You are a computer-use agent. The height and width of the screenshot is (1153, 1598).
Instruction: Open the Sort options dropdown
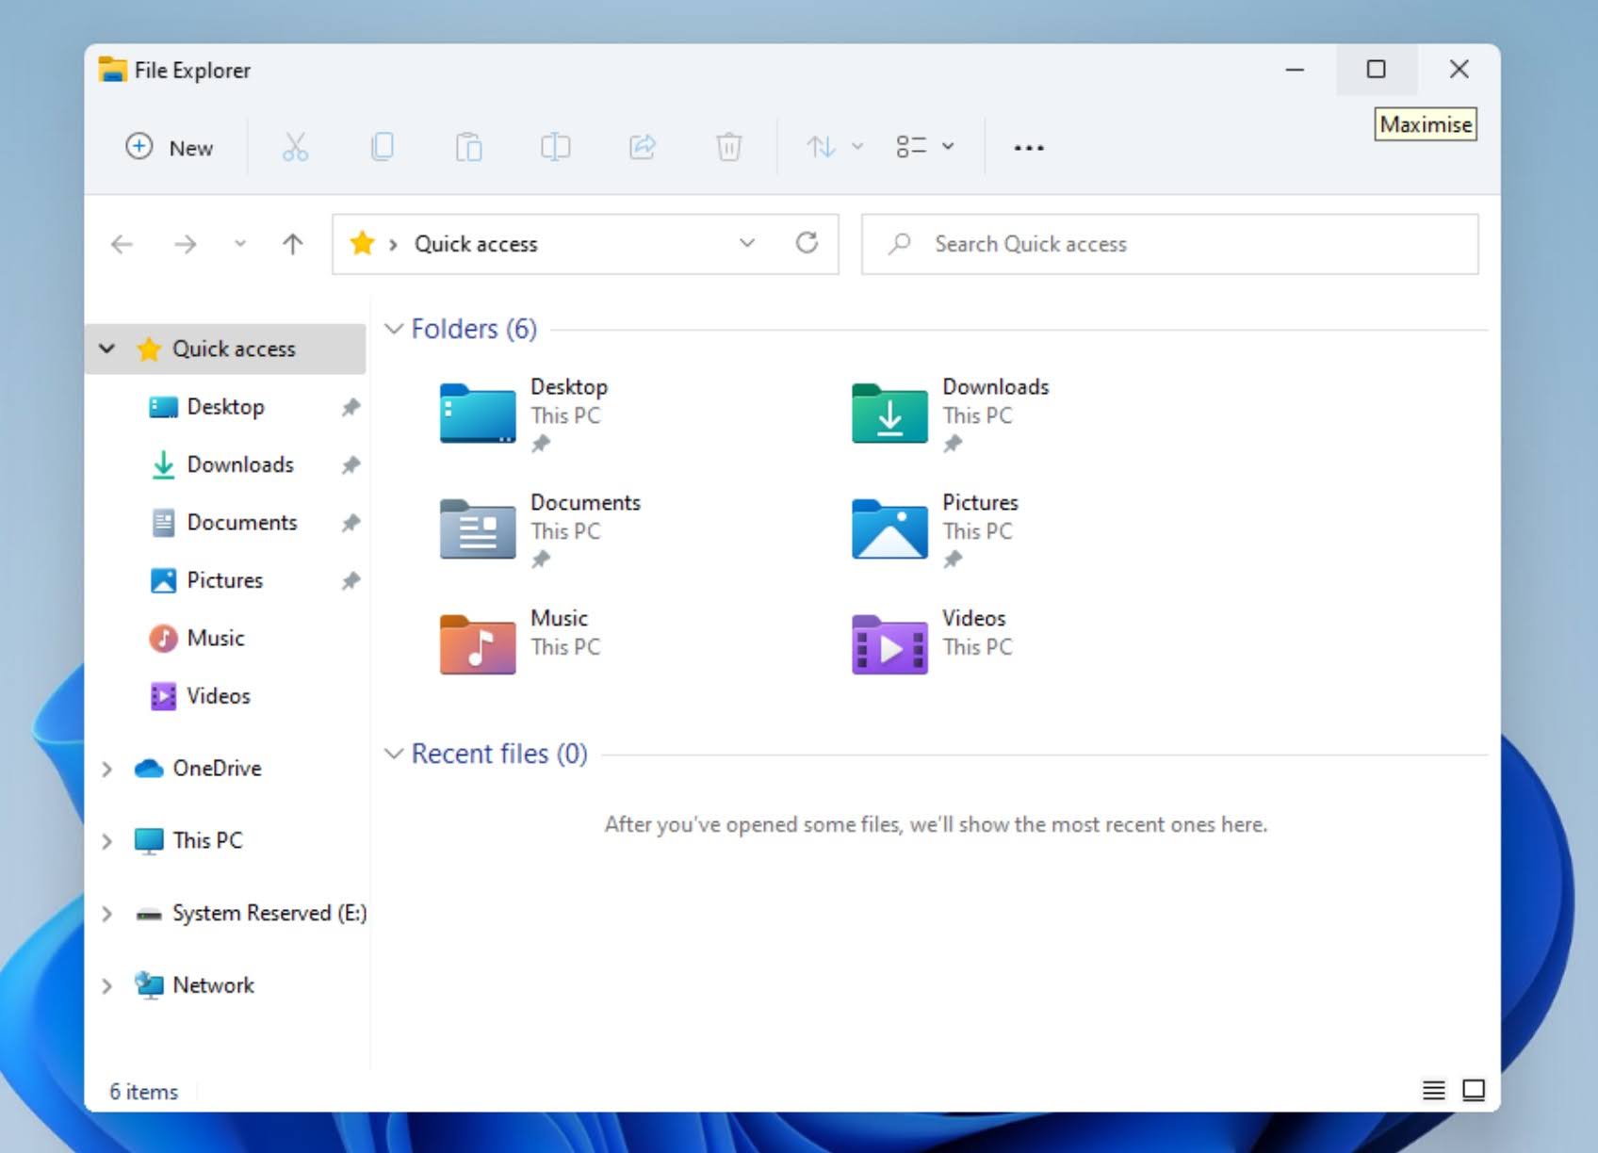pyautogui.click(x=834, y=147)
